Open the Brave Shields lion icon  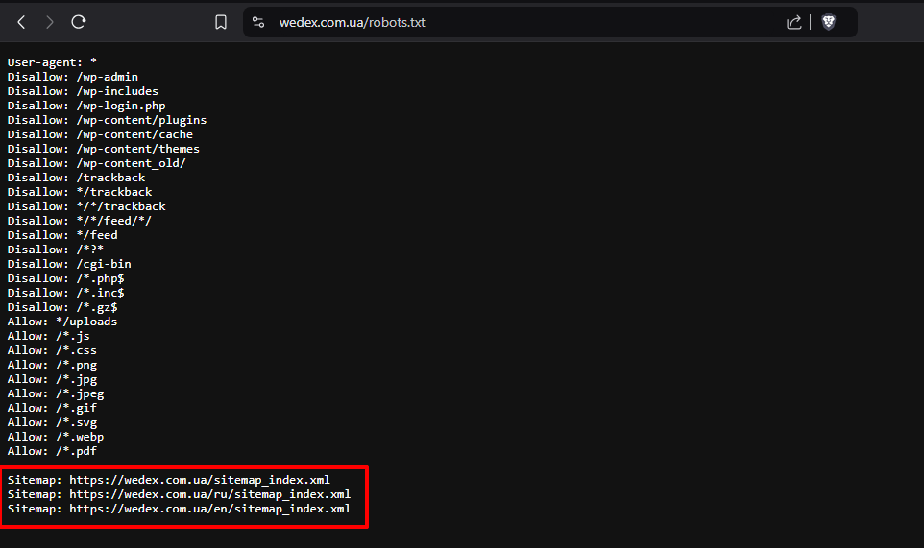pyautogui.click(x=829, y=22)
